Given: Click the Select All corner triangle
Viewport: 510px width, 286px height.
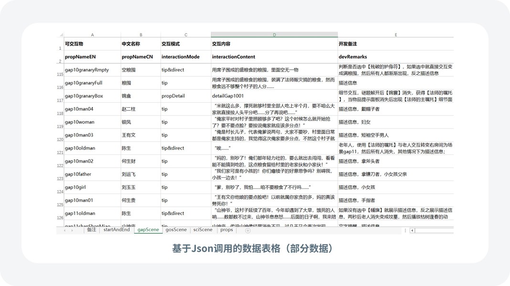Looking at the screenshot, I should [x=61, y=35].
